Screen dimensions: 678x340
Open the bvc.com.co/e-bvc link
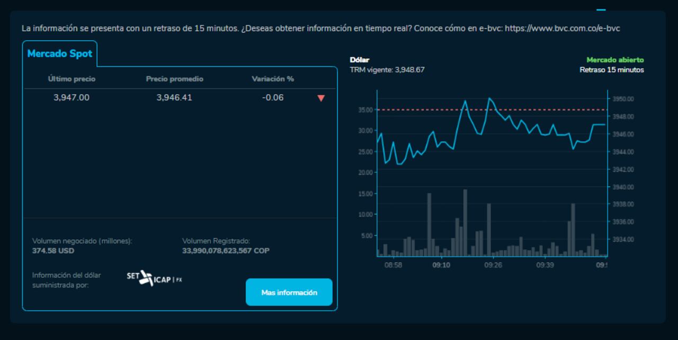(x=562, y=29)
